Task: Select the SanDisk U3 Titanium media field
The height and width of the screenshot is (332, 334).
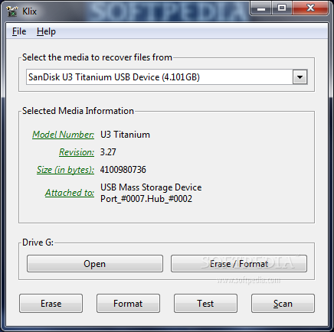Action: coord(166,77)
